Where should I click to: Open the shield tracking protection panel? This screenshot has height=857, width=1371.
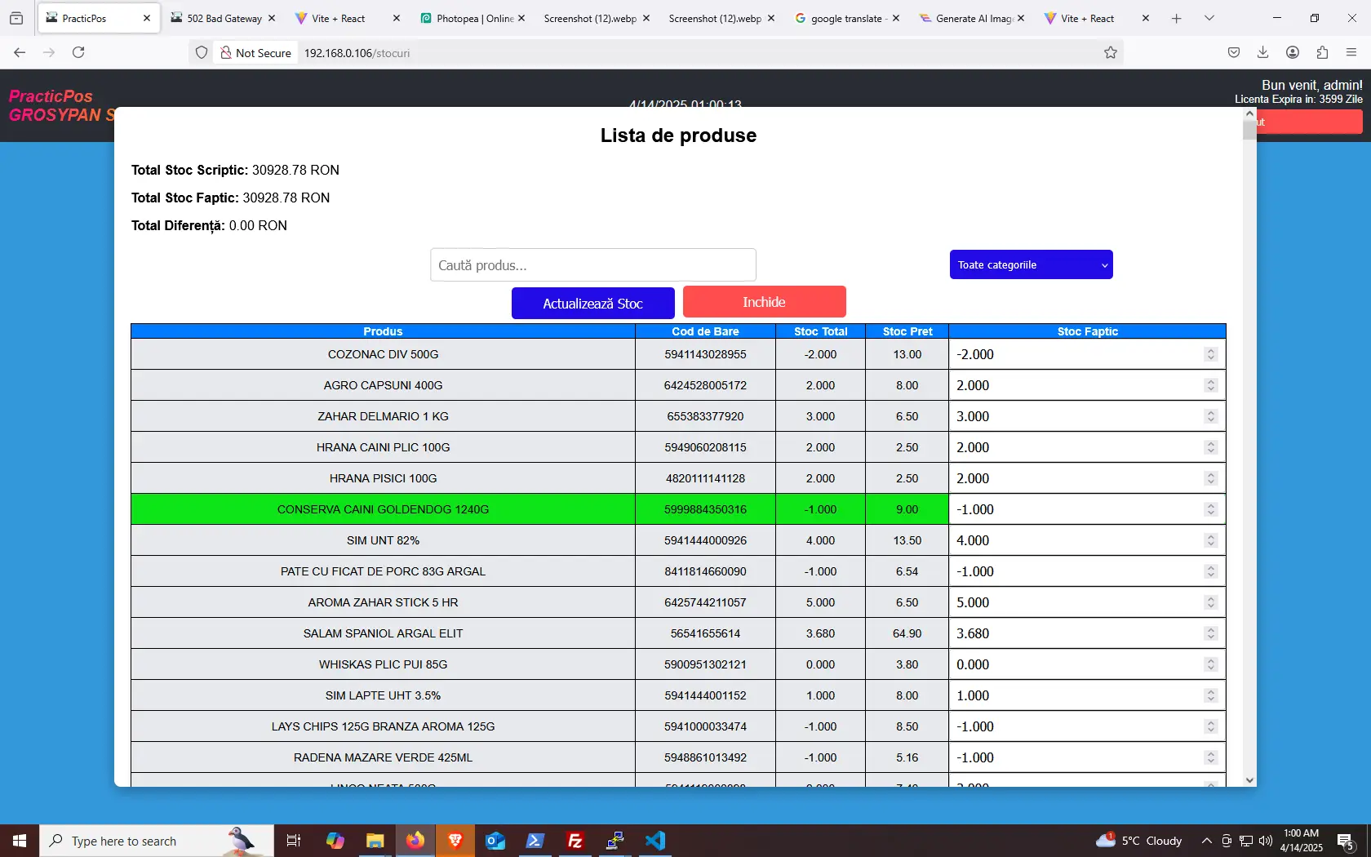pos(201,52)
